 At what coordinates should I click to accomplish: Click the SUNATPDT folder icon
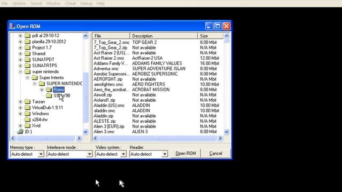pyautogui.click(x=27, y=59)
